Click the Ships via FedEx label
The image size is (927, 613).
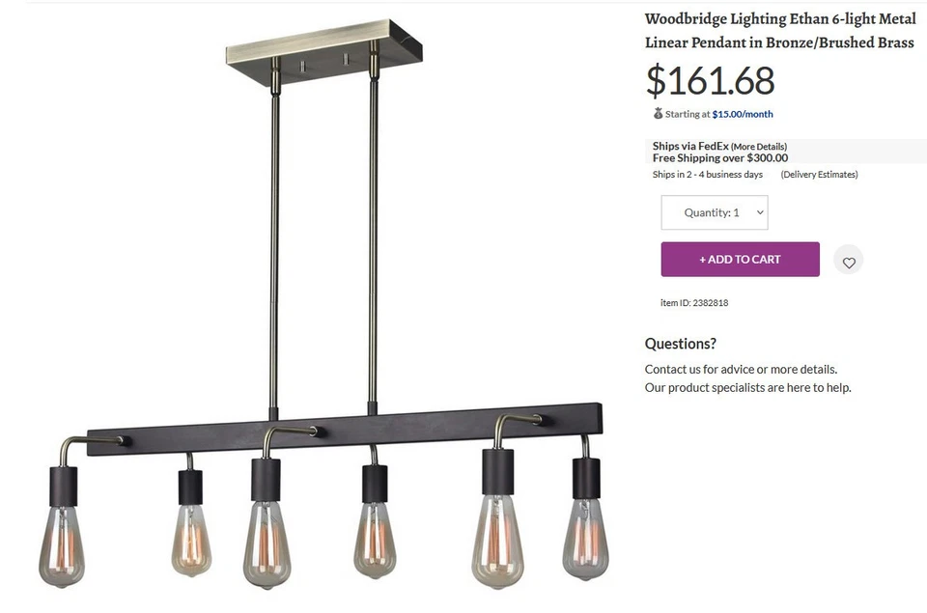pos(689,147)
